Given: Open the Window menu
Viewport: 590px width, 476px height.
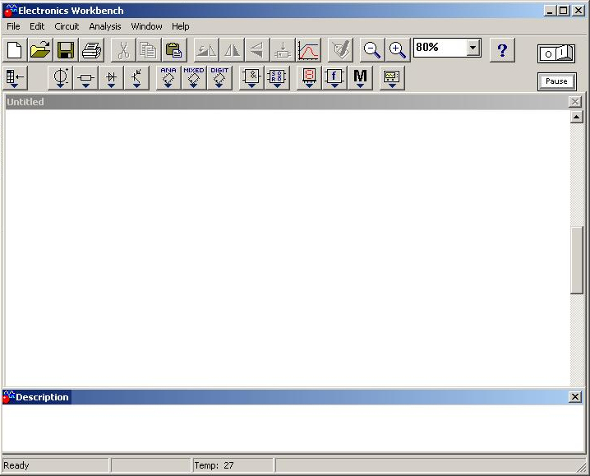Looking at the screenshot, I should point(146,26).
